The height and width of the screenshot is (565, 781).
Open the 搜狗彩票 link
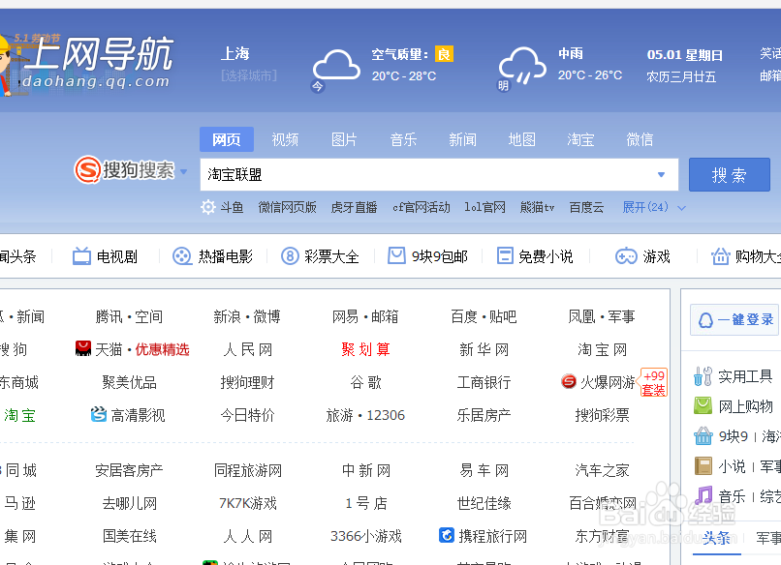coord(602,415)
